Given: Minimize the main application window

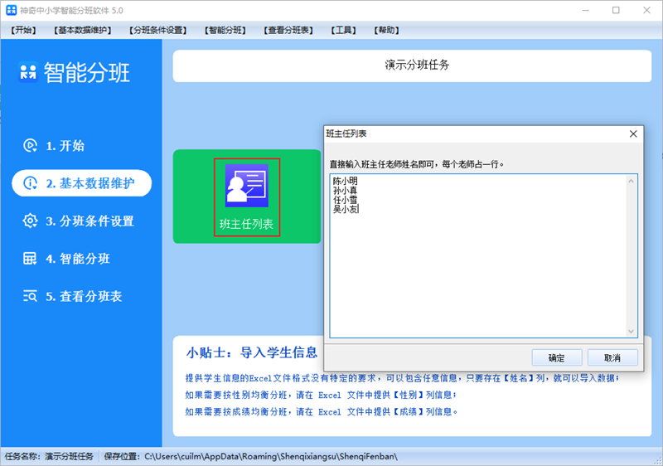Looking at the screenshot, I should (x=586, y=10).
